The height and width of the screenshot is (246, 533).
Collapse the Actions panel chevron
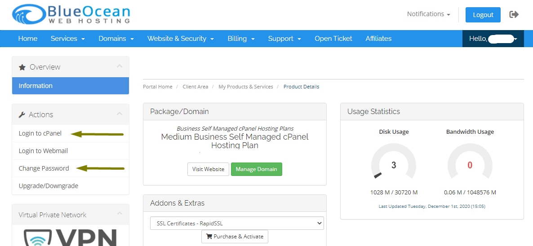tap(119, 114)
